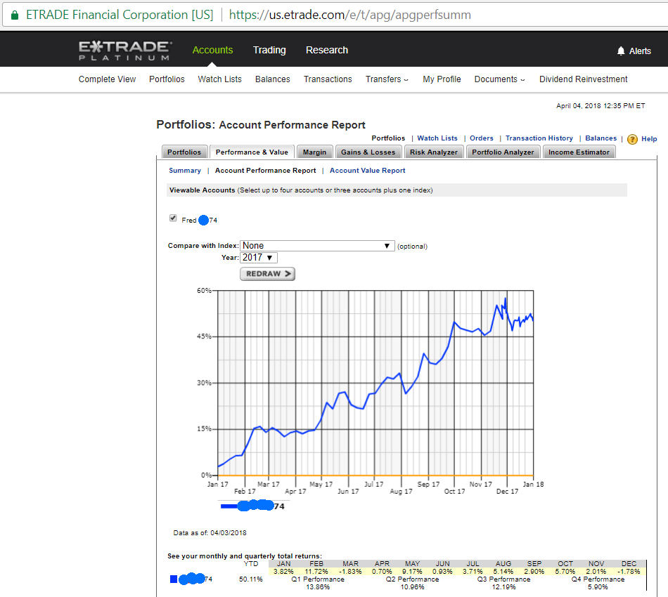The height and width of the screenshot is (597, 668).
Task: Open Transactions in sub navigation
Action: coord(328,79)
